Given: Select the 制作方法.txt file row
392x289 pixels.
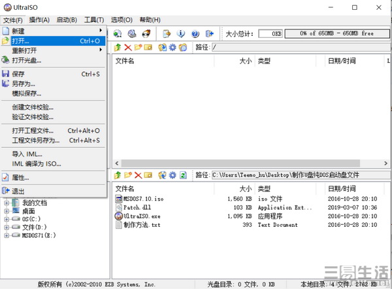Looking at the screenshot, I should [246, 225].
